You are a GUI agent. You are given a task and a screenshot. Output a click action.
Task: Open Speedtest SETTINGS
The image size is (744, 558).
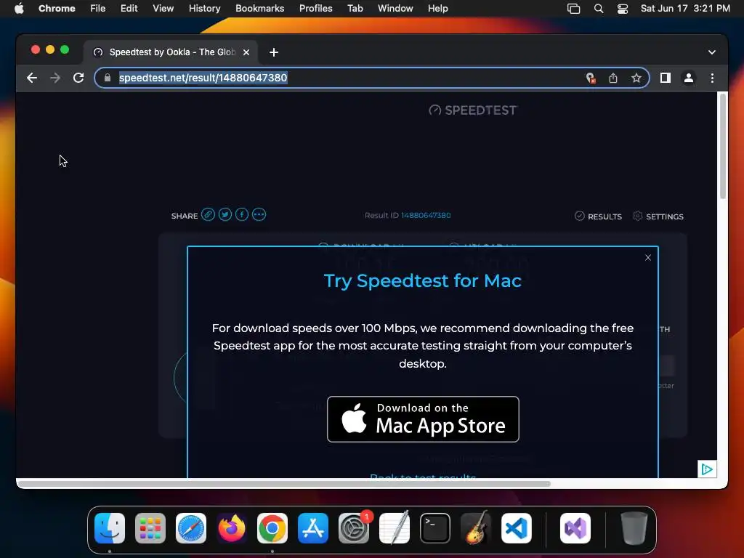[658, 217]
